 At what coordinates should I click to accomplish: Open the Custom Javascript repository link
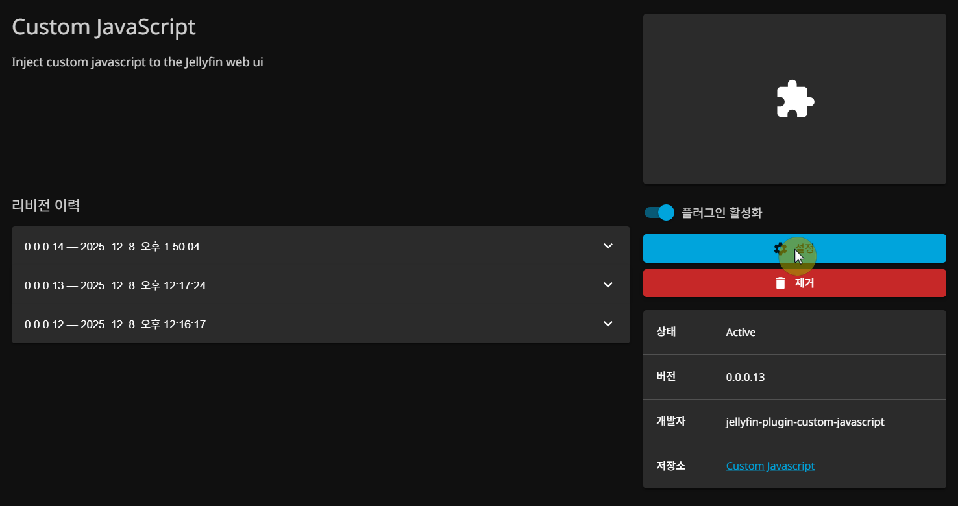coord(770,466)
